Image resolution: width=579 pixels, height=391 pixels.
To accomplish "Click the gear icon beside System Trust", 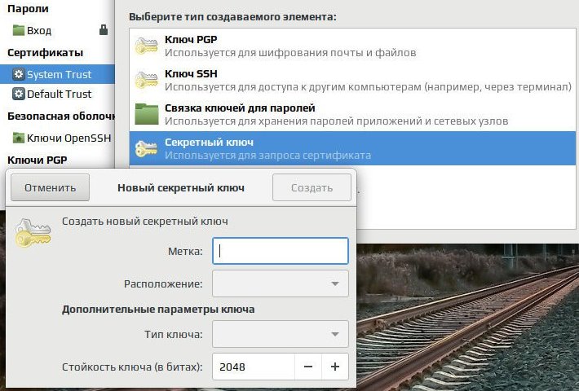I will click(18, 74).
